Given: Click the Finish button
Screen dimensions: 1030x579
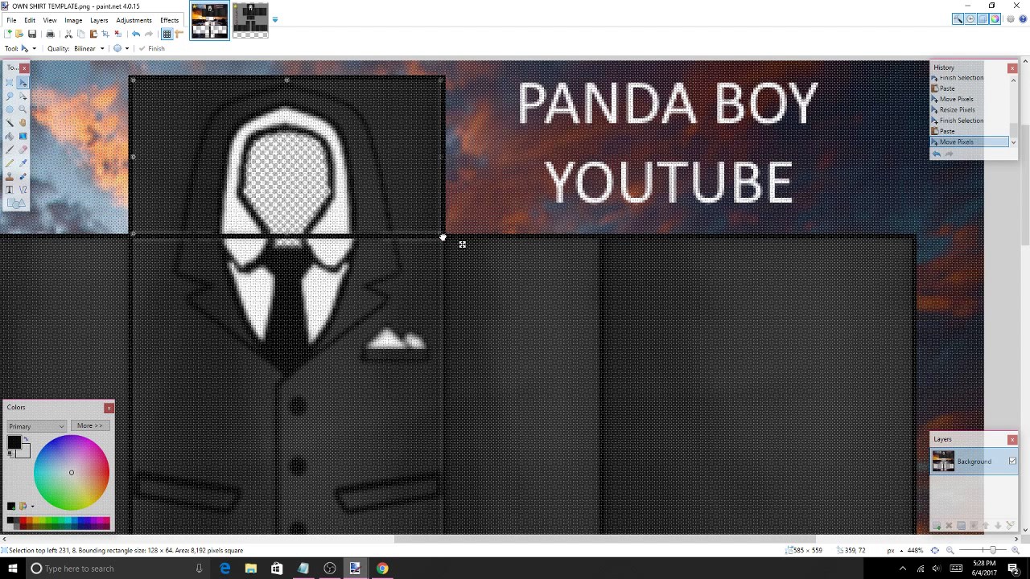Looking at the screenshot, I should click(x=152, y=48).
